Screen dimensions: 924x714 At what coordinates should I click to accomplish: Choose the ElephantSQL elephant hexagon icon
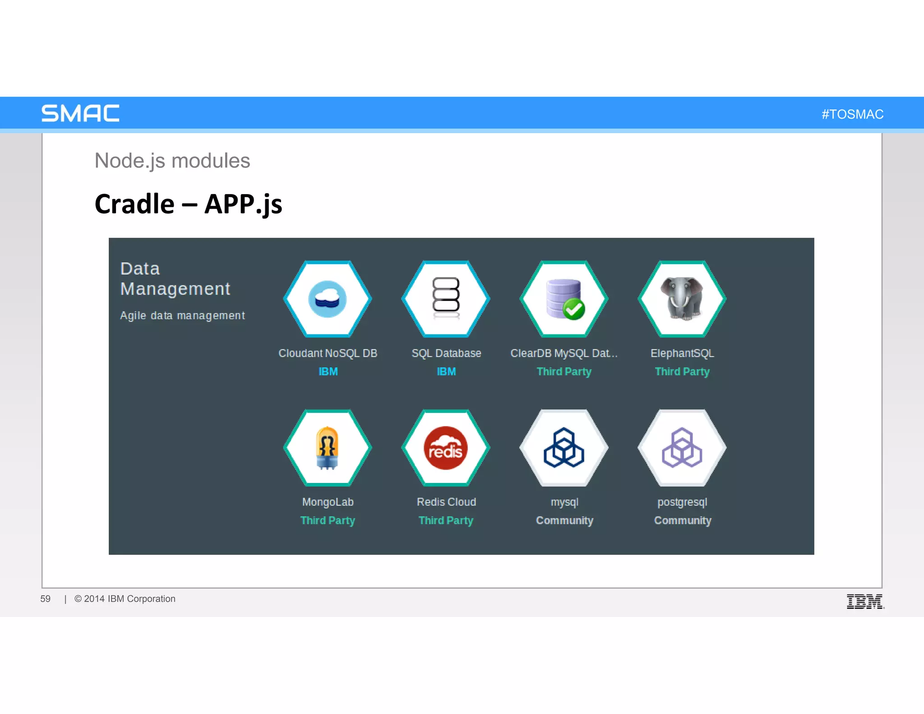(682, 299)
